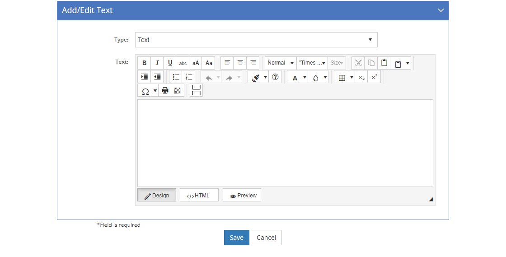Click the format stripper brush icon
The width and height of the screenshot is (506, 257).
pyautogui.click(x=256, y=77)
